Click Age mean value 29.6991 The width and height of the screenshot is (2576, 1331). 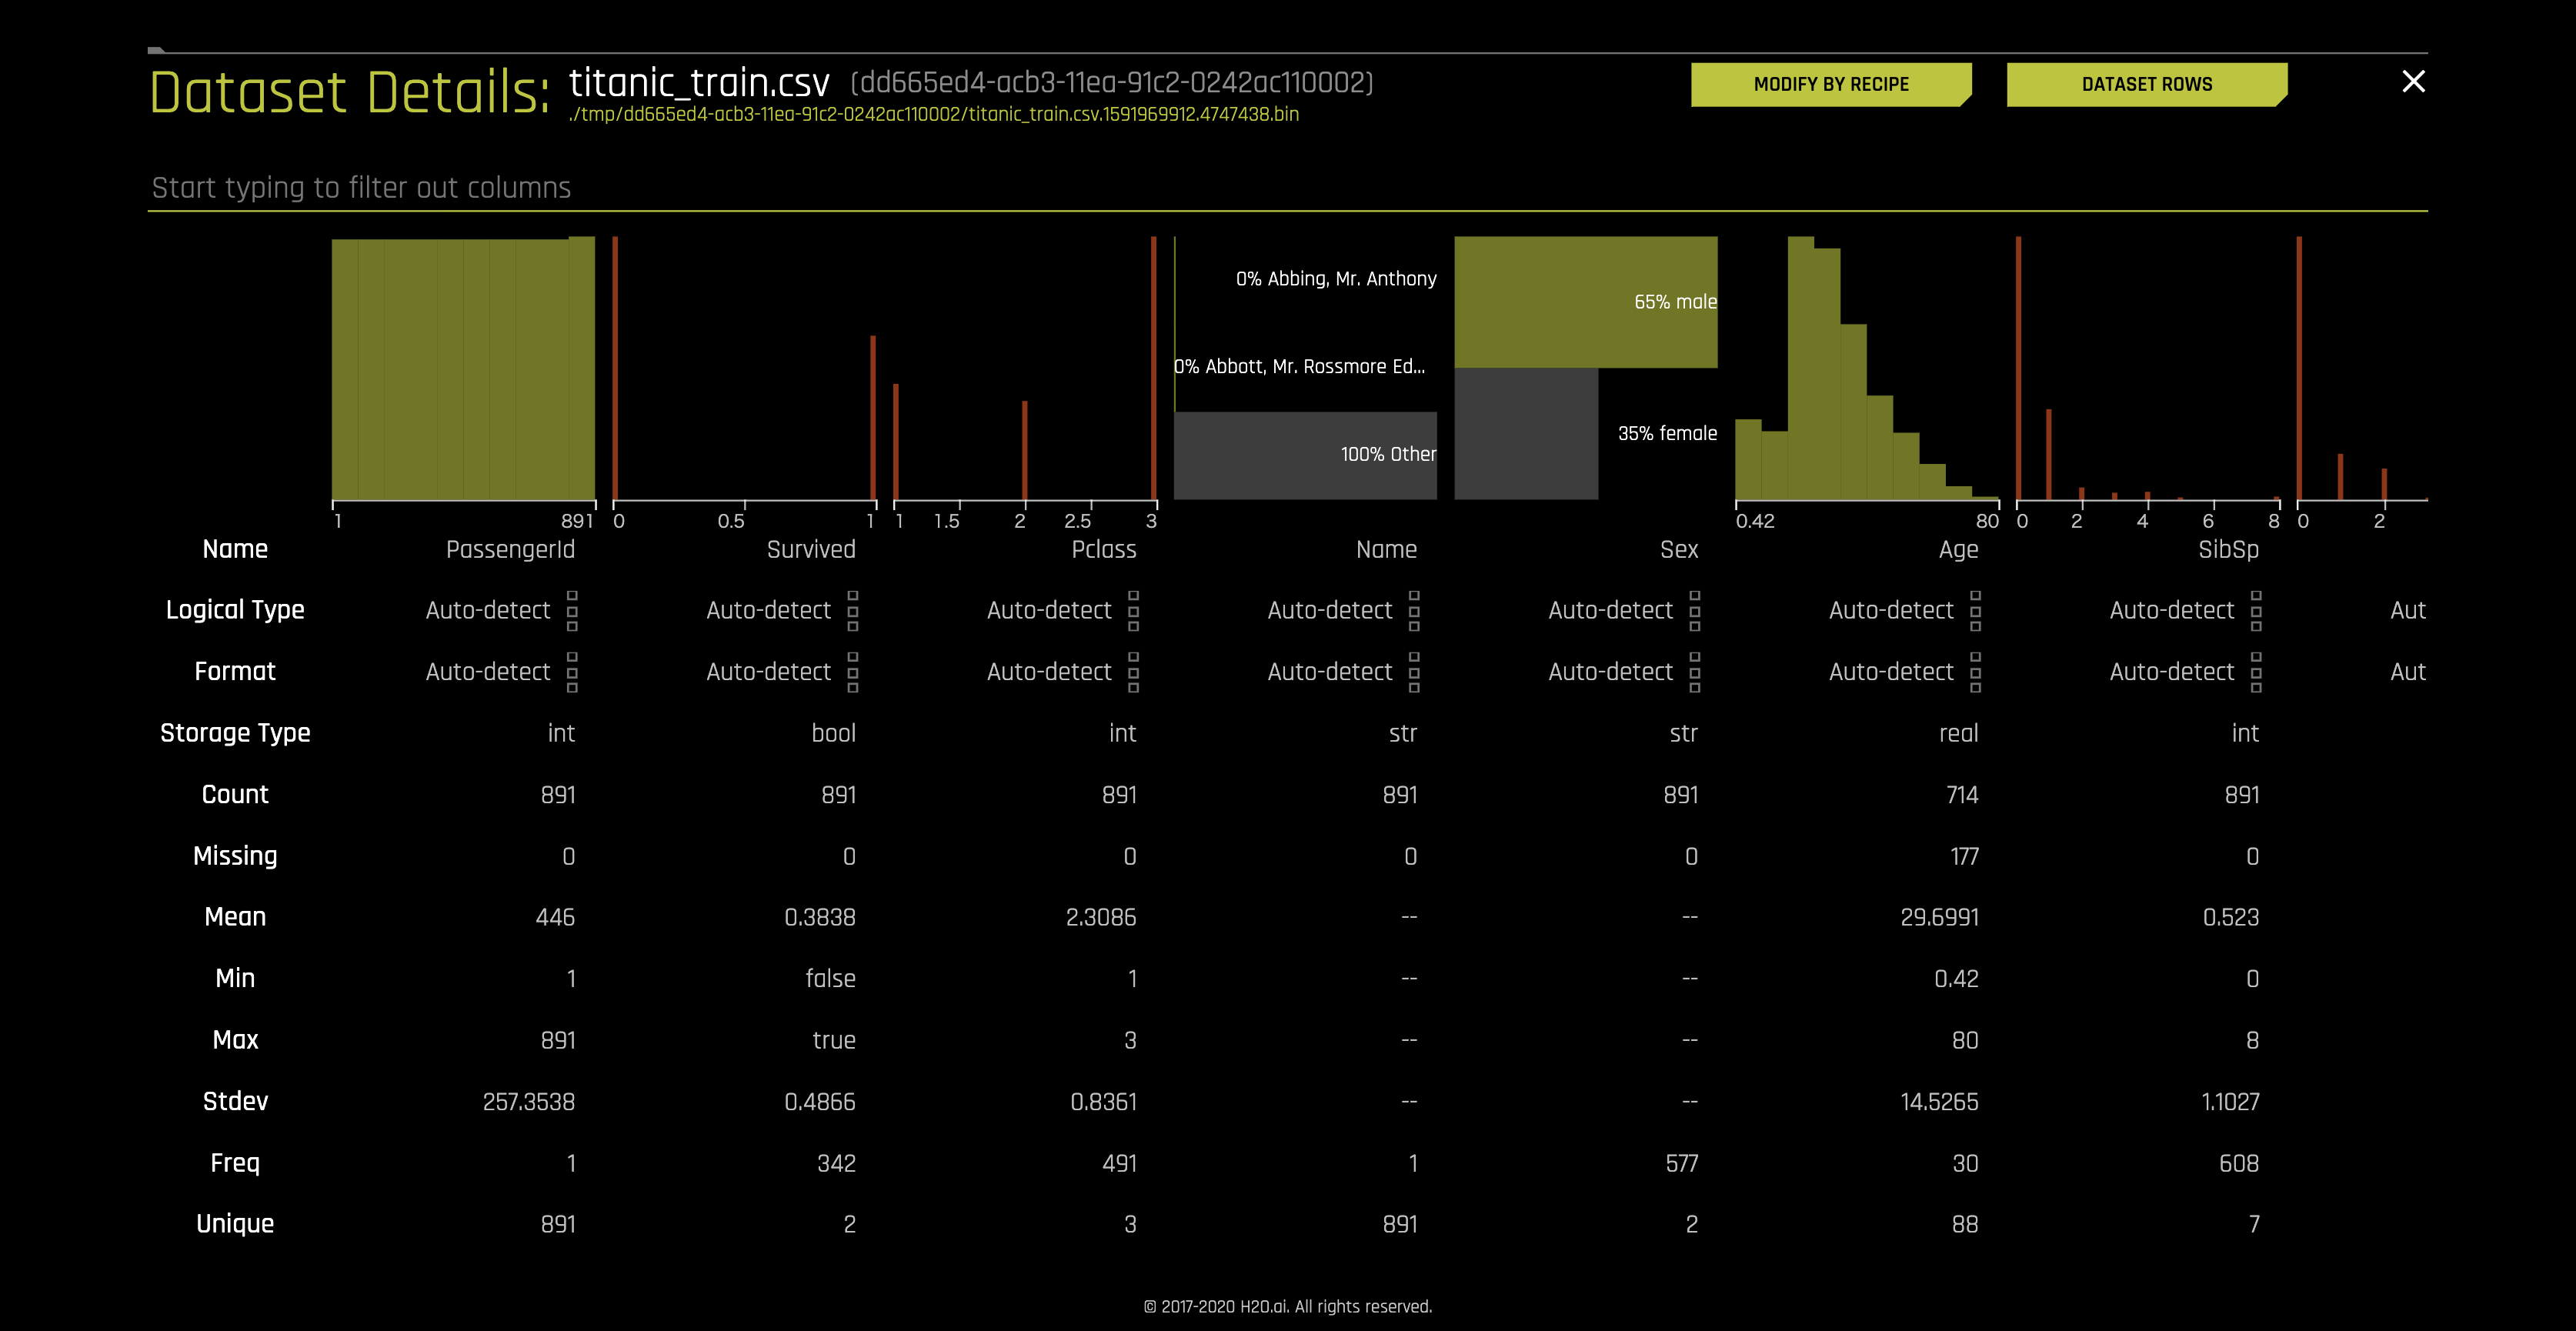(x=1939, y=918)
